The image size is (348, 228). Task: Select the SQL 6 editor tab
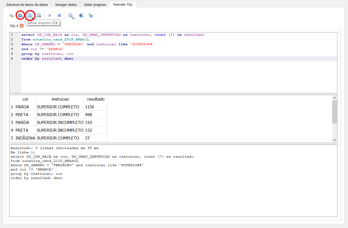[14, 26]
